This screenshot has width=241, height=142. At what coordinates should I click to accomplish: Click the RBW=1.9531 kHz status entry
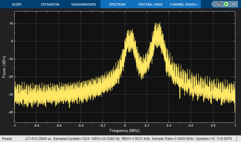point(136,139)
